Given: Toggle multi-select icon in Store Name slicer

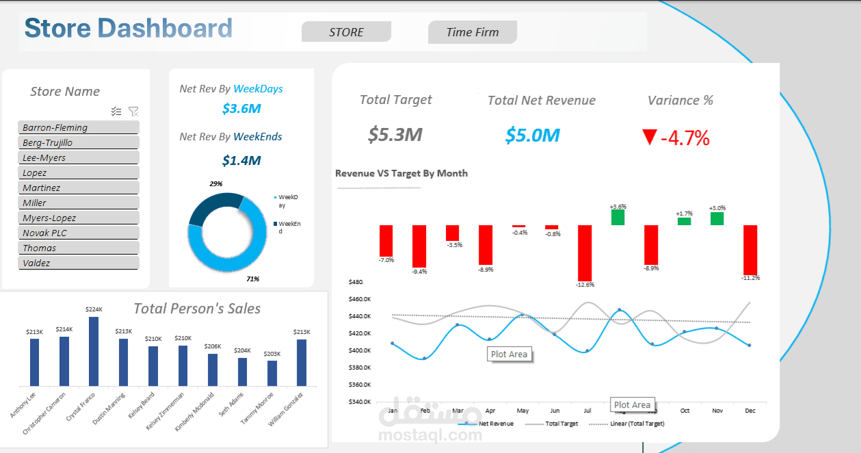Looking at the screenshot, I should click(x=116, y=112).
